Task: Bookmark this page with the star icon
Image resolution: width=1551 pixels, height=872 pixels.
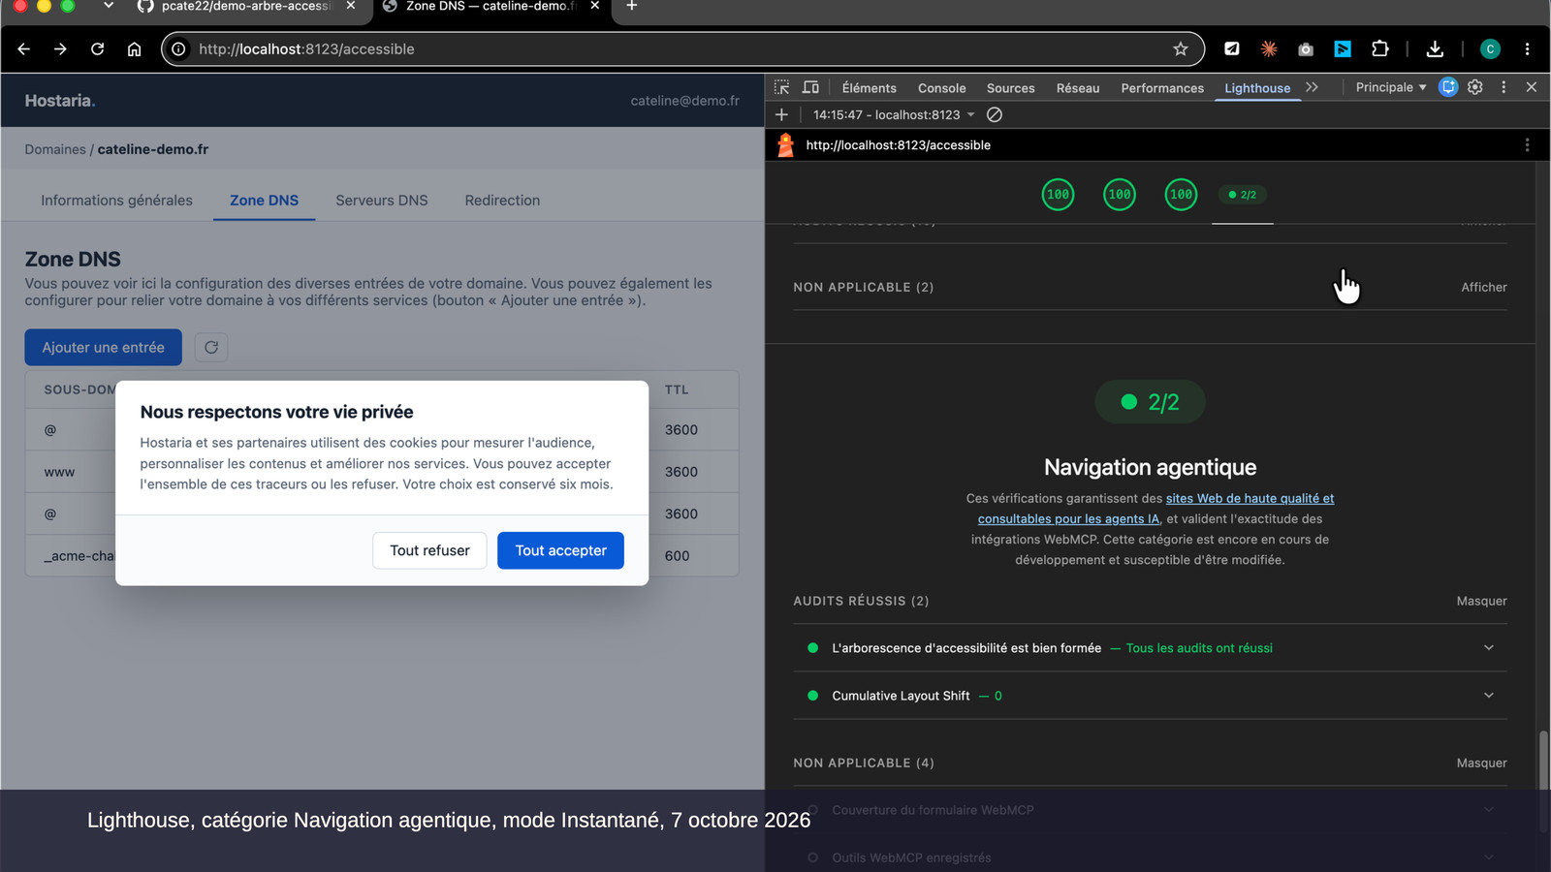Action: 1180,48
